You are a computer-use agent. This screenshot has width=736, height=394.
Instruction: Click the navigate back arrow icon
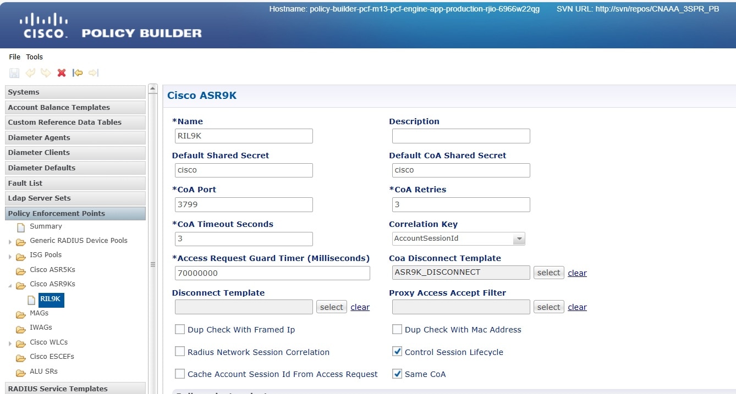78,73
